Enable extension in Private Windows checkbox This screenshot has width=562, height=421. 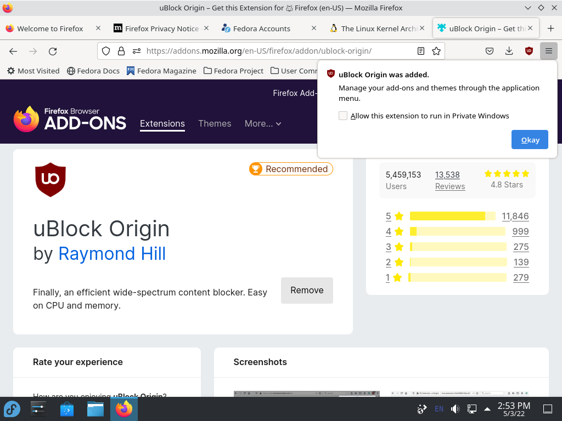[343, 116]
